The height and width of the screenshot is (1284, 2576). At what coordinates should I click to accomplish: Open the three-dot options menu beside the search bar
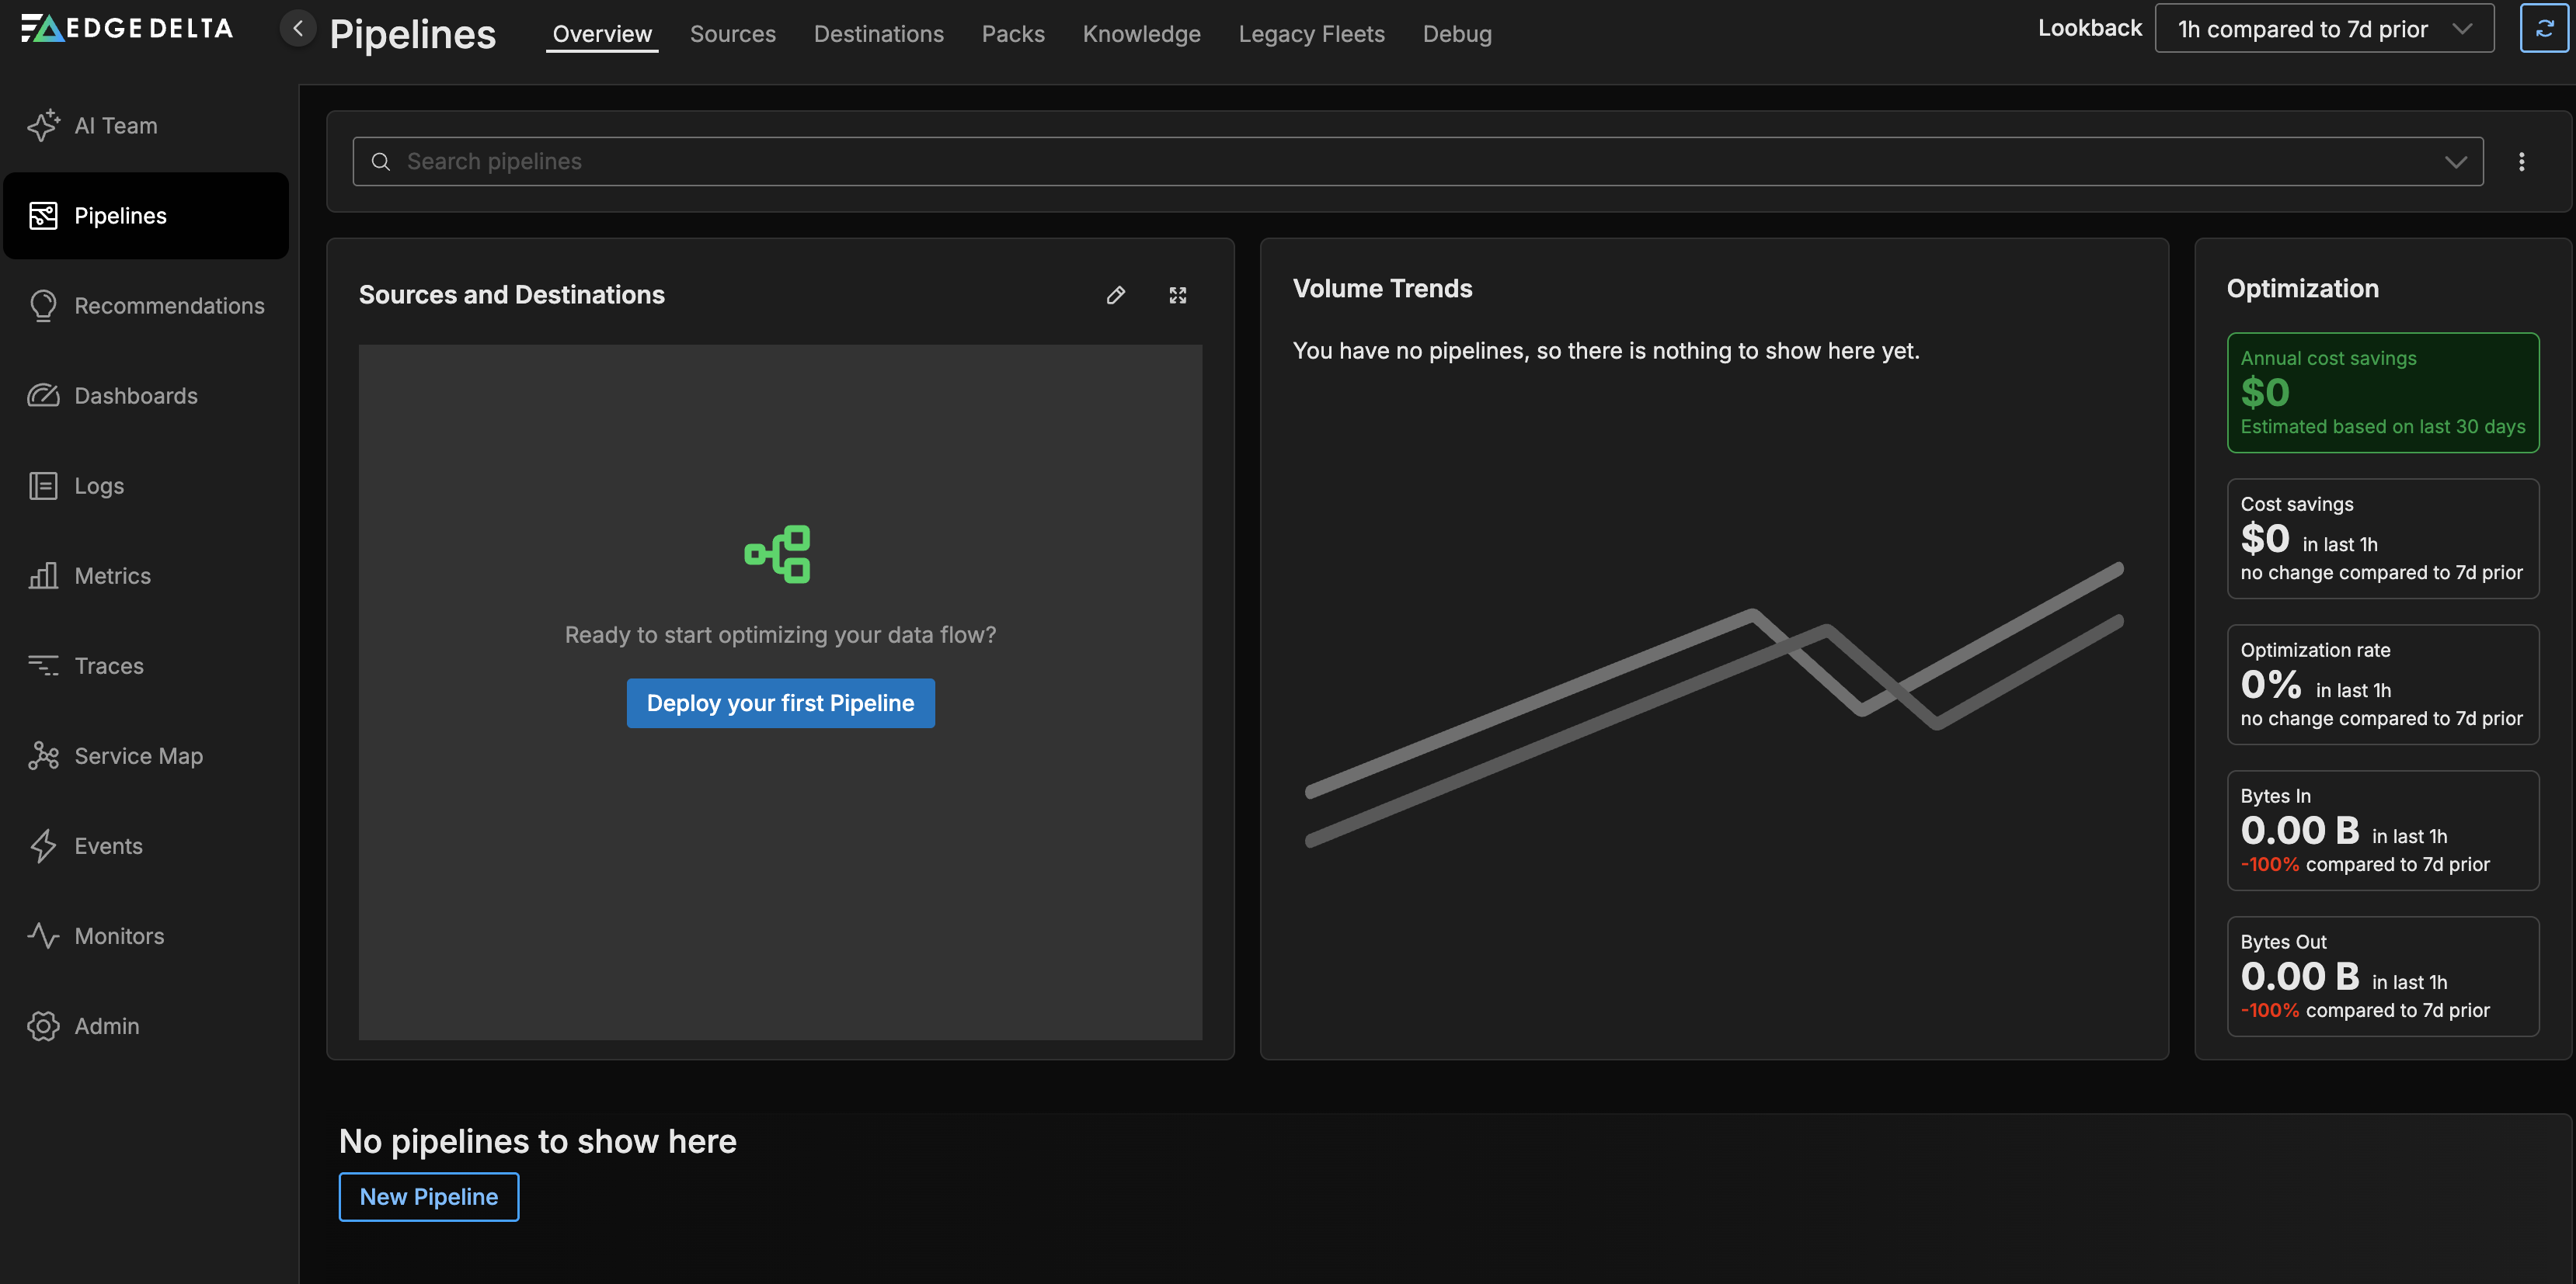tap(2521, 162)
